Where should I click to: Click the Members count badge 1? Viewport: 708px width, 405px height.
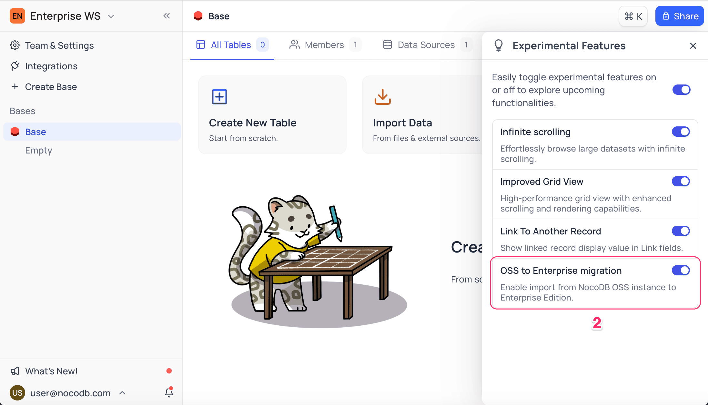pyautogui.click(x=355, y=45)
